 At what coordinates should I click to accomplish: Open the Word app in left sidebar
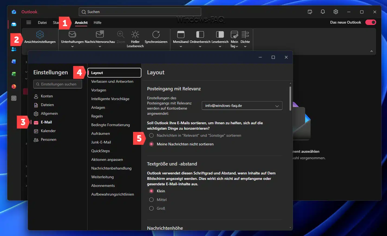point(14,62)
